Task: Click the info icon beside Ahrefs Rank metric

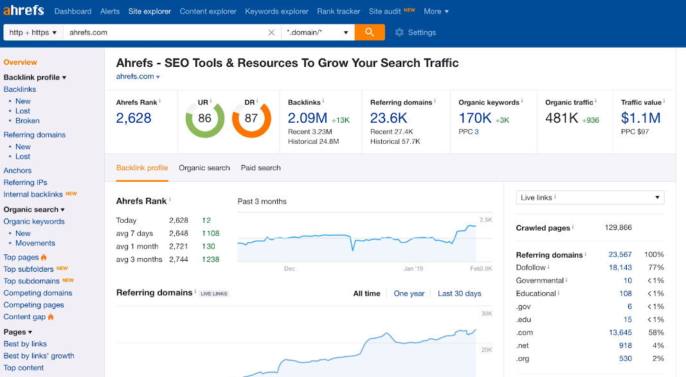Action: (x=159, y=101)
